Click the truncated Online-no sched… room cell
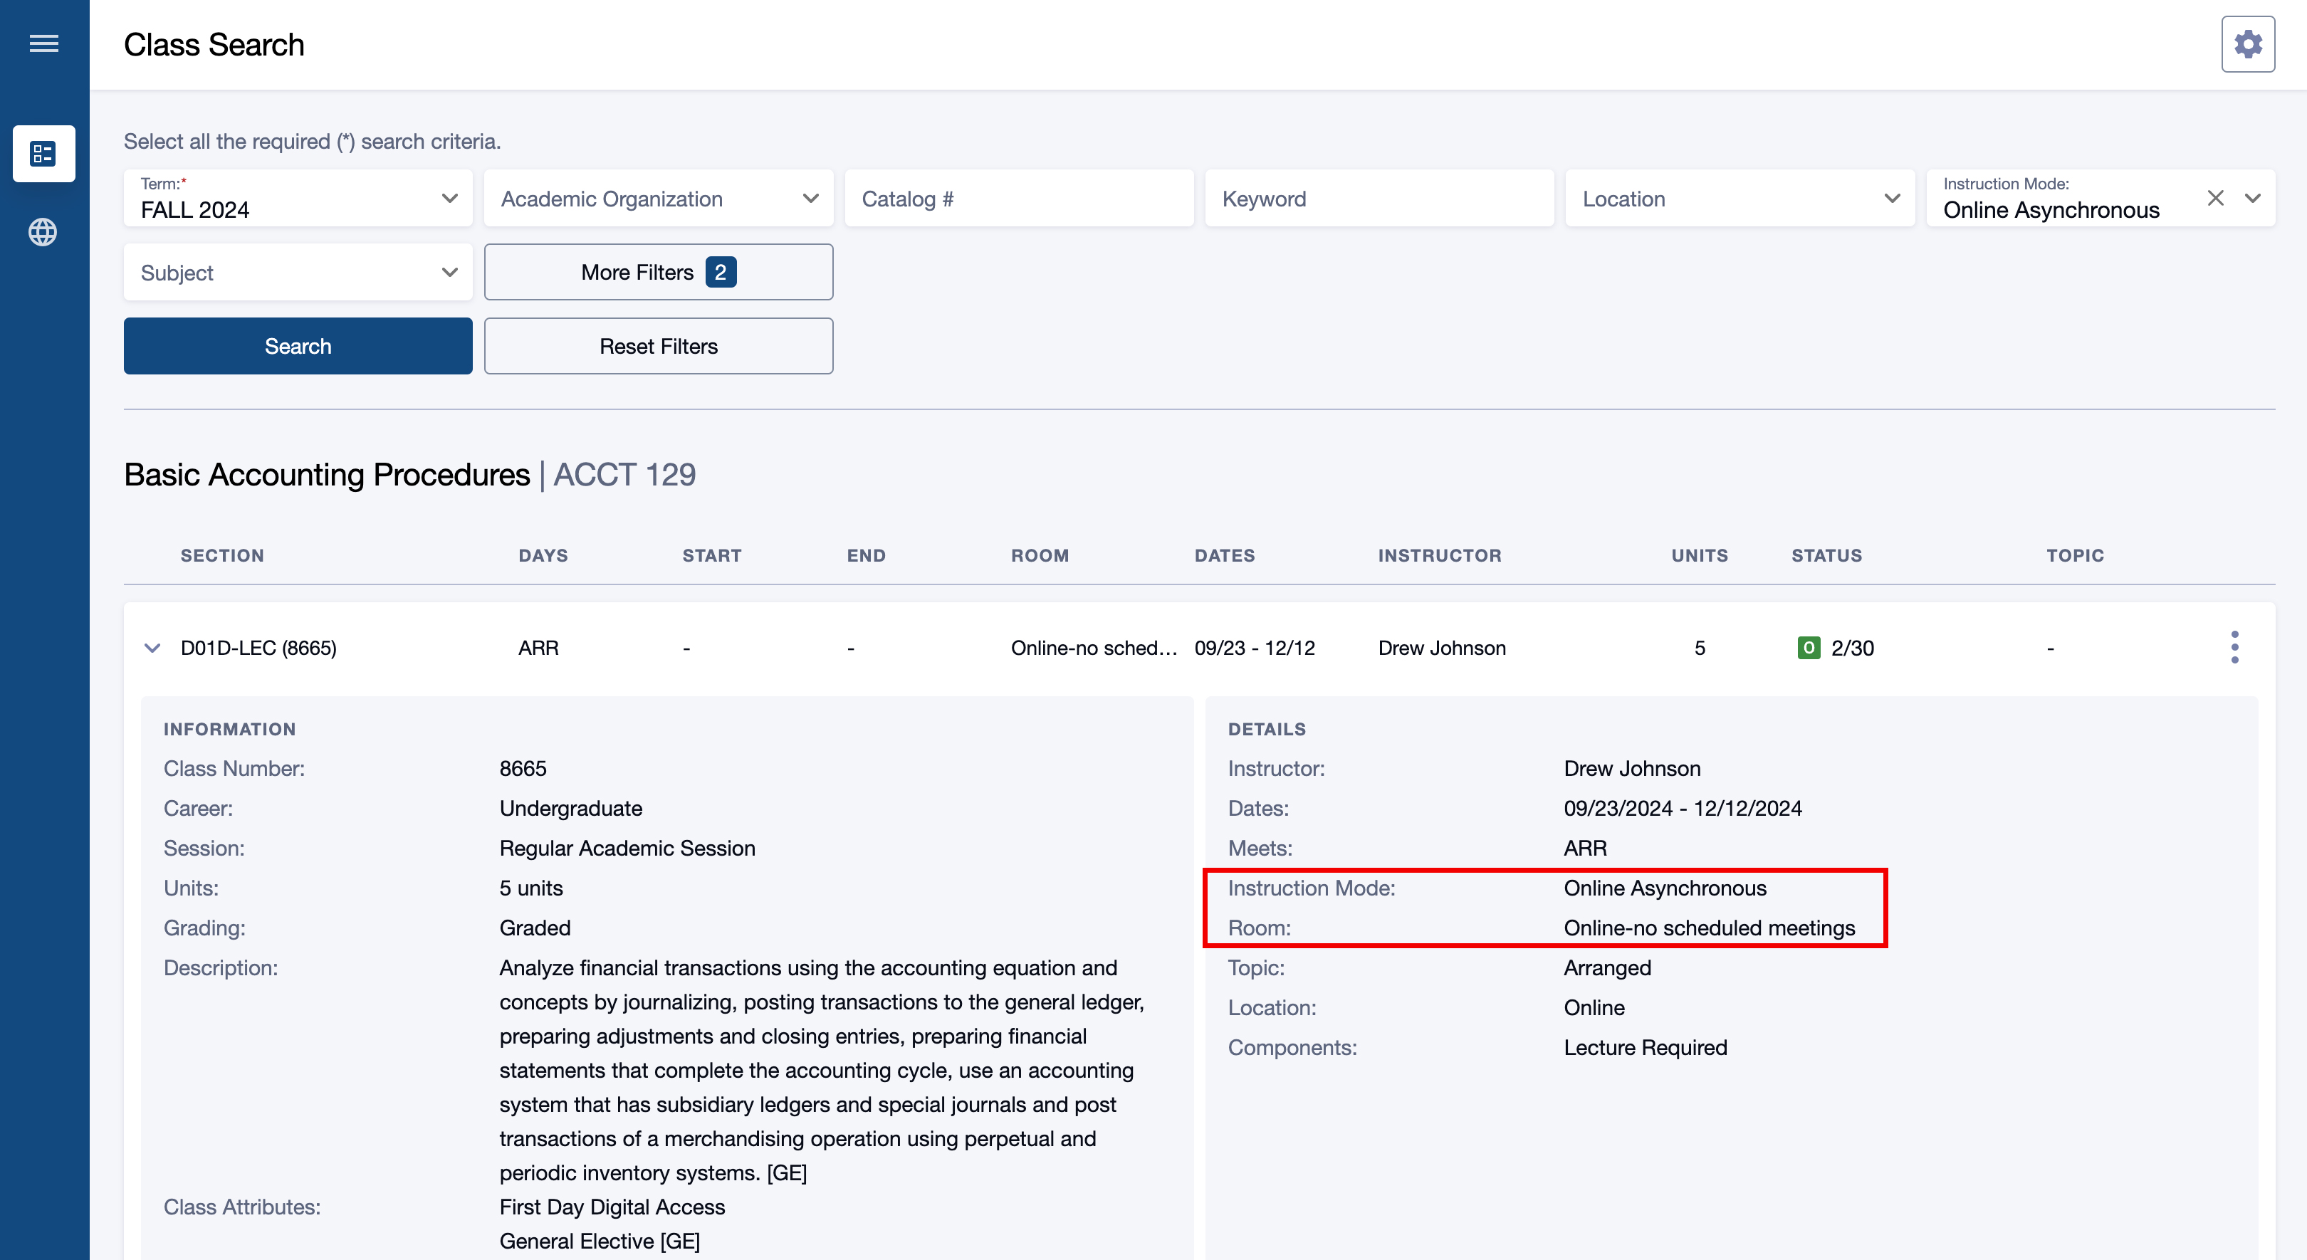 (1094, 648)
